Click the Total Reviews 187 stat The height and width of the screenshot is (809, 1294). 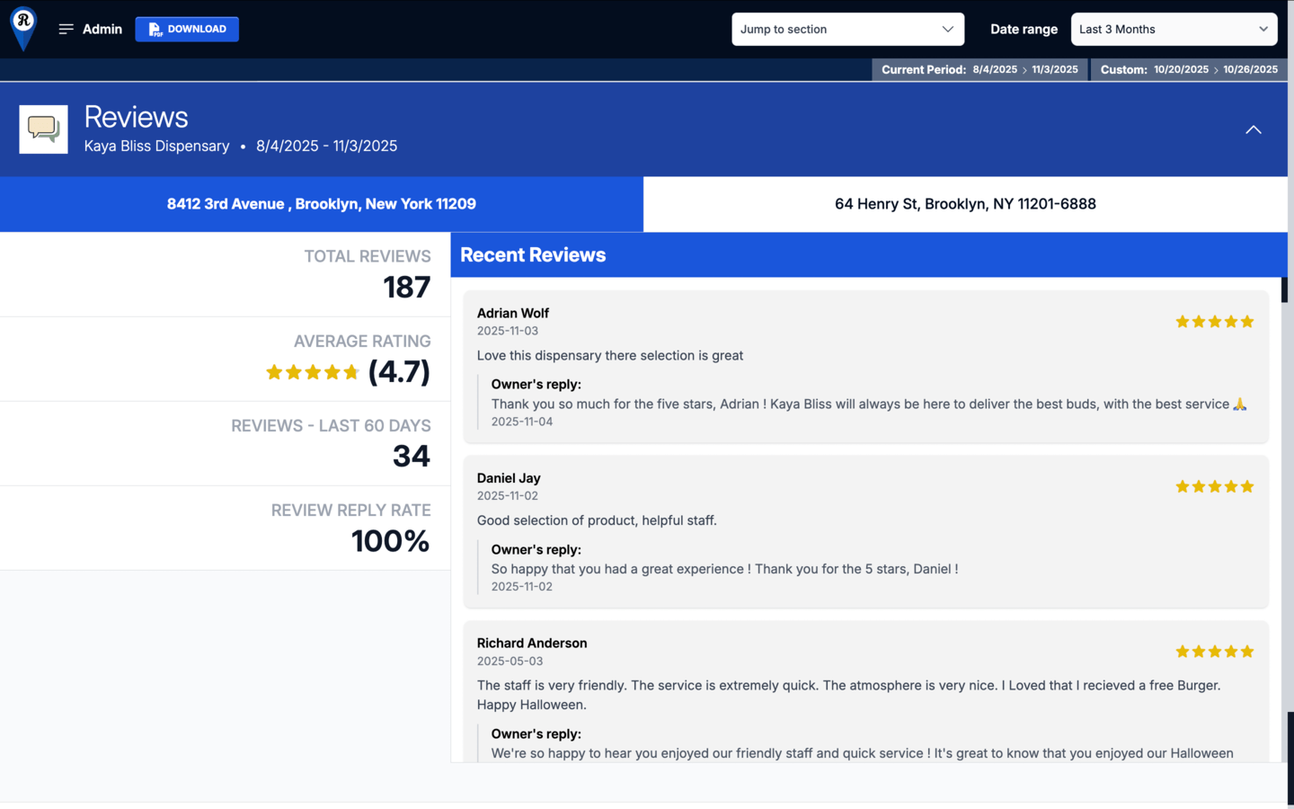[x=406, y=288]
